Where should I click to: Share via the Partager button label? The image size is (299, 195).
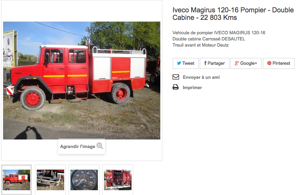(216, 63)
